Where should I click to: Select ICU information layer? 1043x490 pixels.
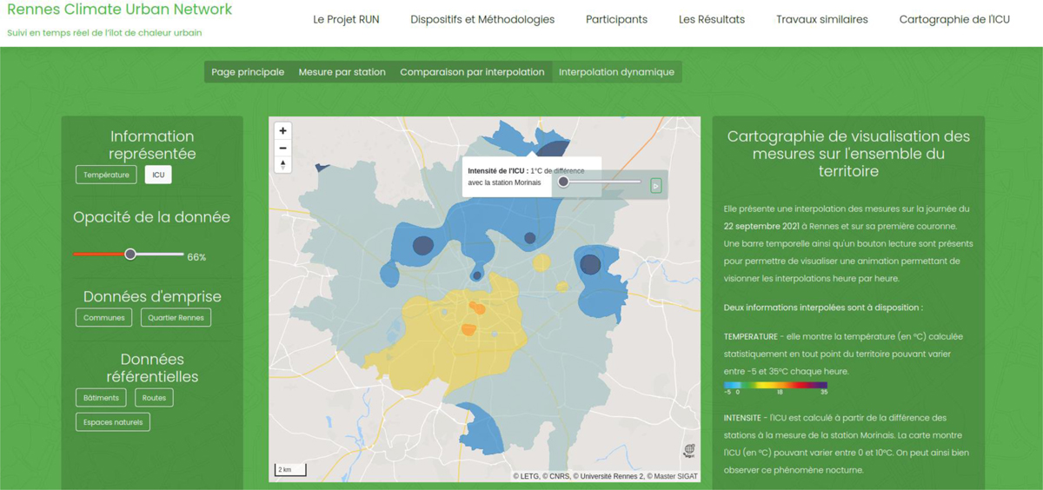(x=158, y=175)
